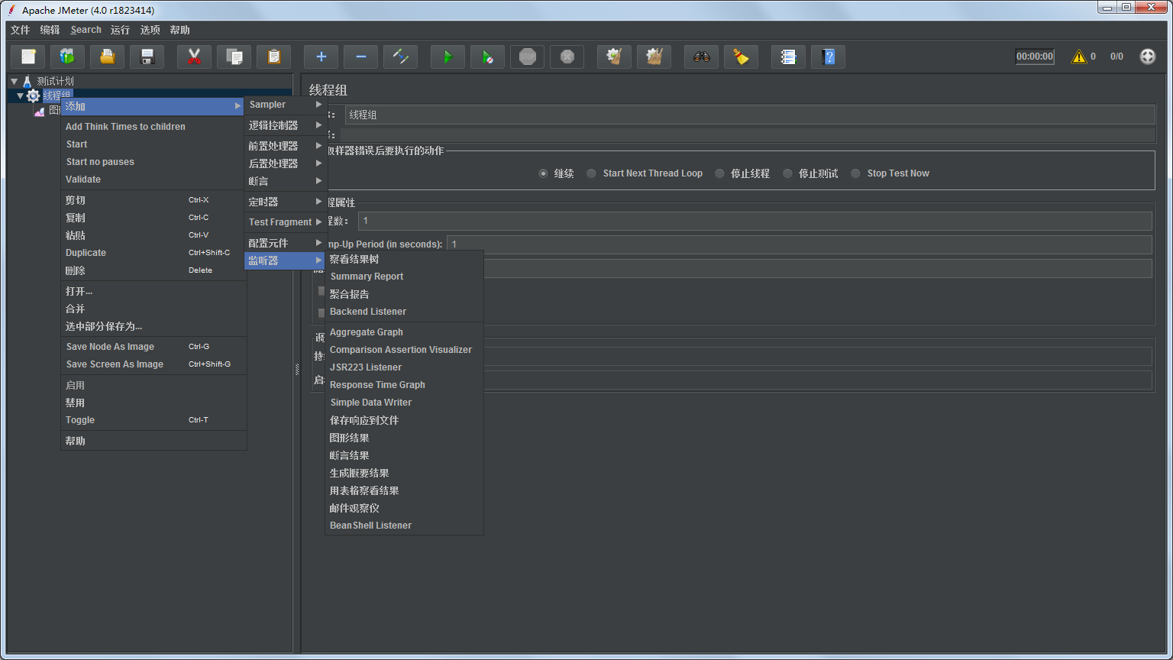
Task: Choose Aggregate Graph from listener submenu
Action: coord(367,332)
